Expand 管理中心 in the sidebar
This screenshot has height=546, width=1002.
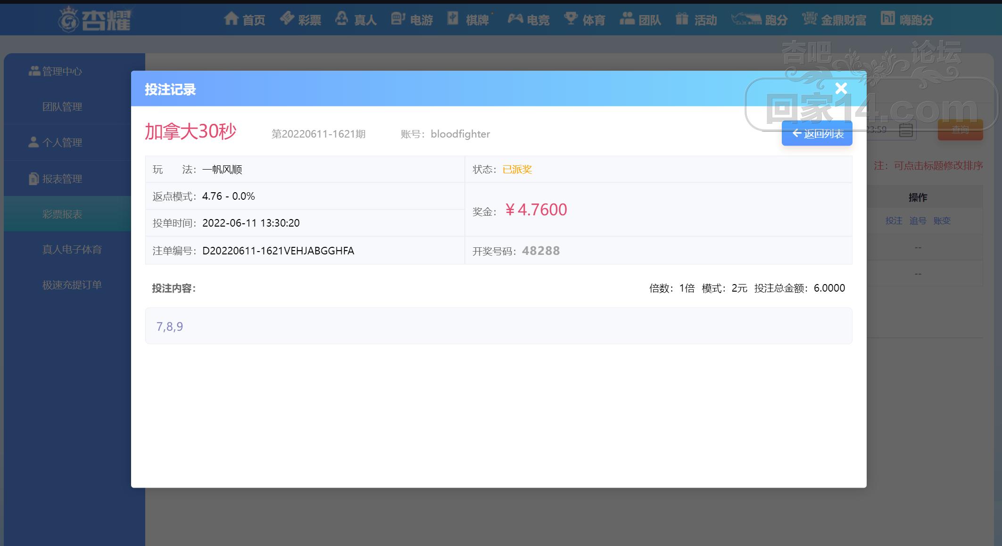(61, 72)
